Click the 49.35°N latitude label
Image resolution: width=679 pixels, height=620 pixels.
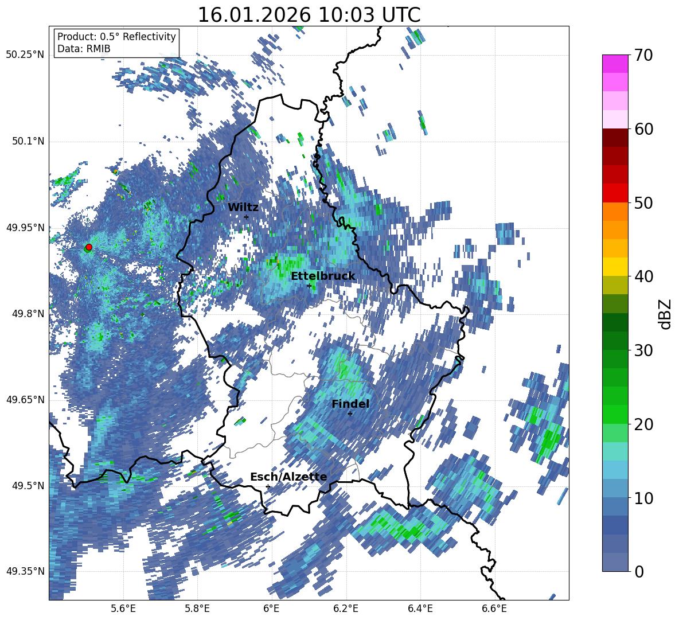(25, 571)
